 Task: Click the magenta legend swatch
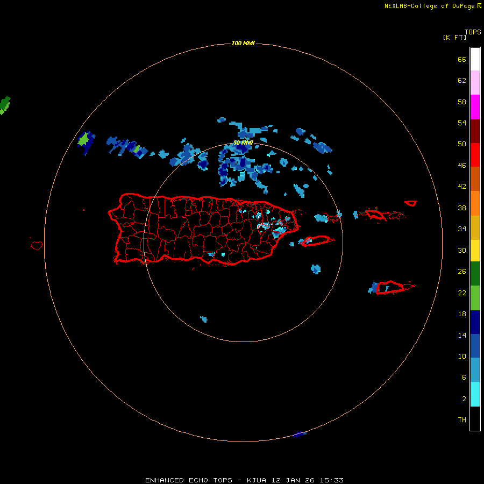[475, 107]
